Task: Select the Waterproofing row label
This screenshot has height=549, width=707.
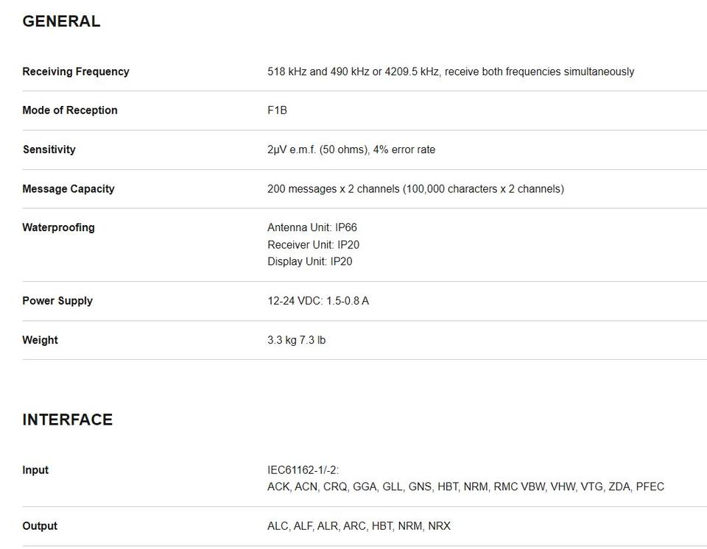Action: [x=59, y=227]
